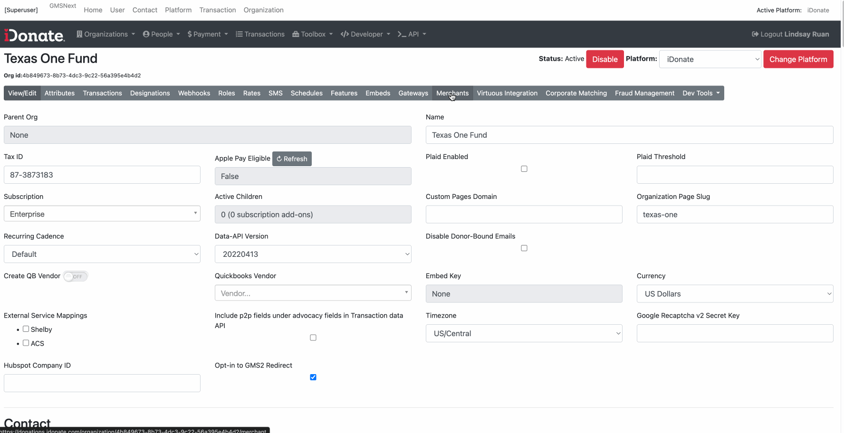This screenshot has height=433, width=844.
Task: Check the ACS service mapping checkbox
Action: (26, 343)
